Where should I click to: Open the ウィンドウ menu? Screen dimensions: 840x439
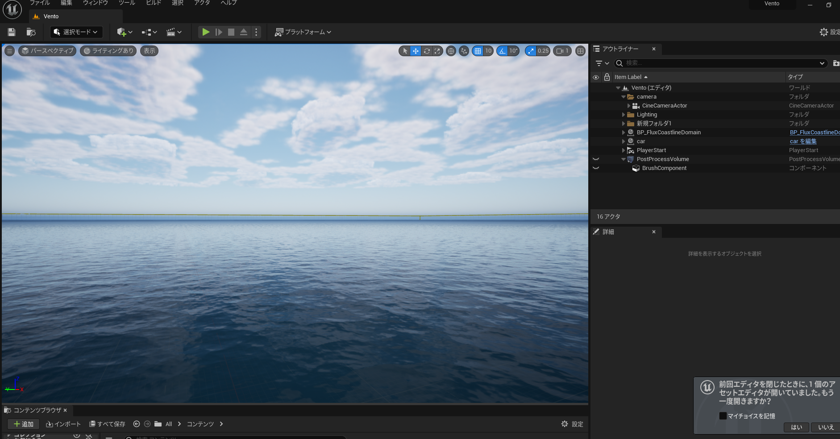pos(96,3)
